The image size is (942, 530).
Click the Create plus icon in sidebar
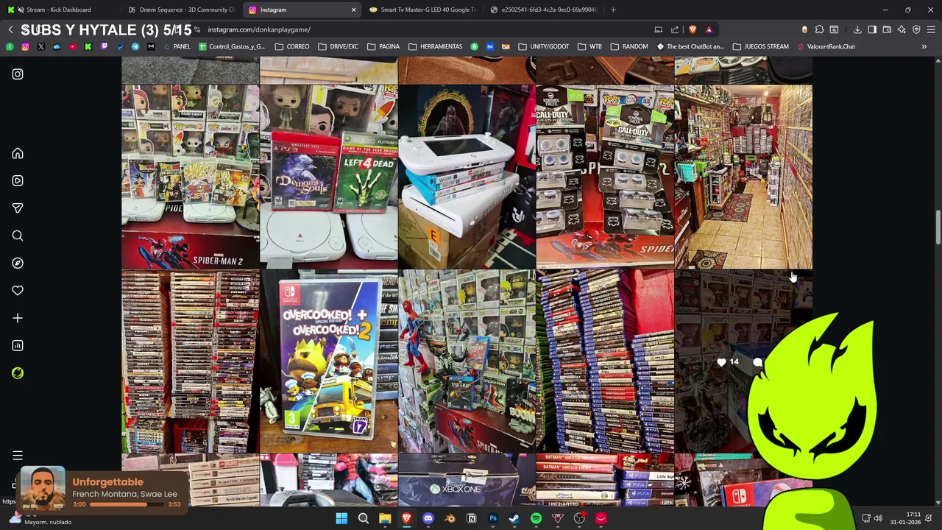tap(18, 318)
